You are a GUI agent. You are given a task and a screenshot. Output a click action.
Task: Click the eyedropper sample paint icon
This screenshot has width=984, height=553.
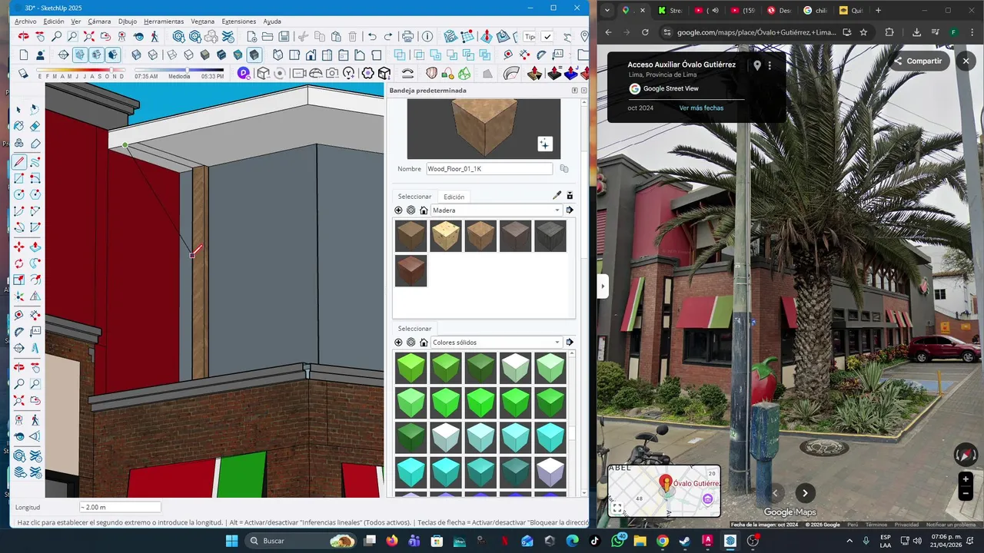pos(557,196)
